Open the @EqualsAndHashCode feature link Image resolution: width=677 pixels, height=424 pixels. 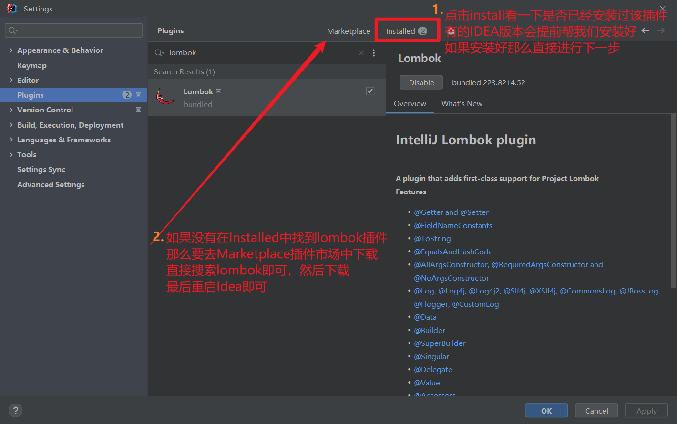453,252
